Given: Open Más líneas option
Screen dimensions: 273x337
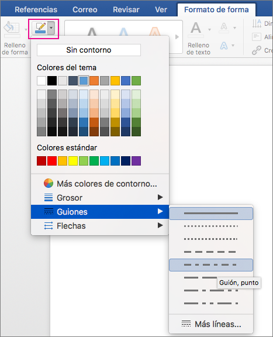Looking at the screenshot, I should coord(211,324).
